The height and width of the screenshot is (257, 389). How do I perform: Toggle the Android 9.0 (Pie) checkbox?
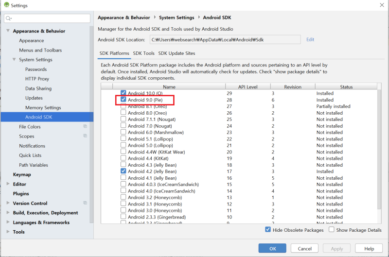pyautogui.click(x=124, y=100)
